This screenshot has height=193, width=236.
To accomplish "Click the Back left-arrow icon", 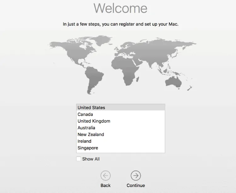I will pos(105,176).
